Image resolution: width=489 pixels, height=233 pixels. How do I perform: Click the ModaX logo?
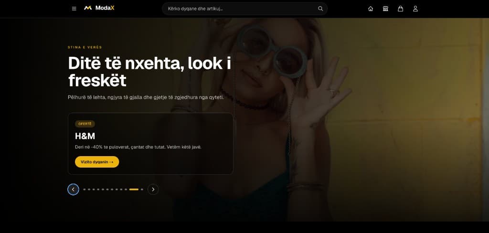pyautogui.click(x=99, y=8)
